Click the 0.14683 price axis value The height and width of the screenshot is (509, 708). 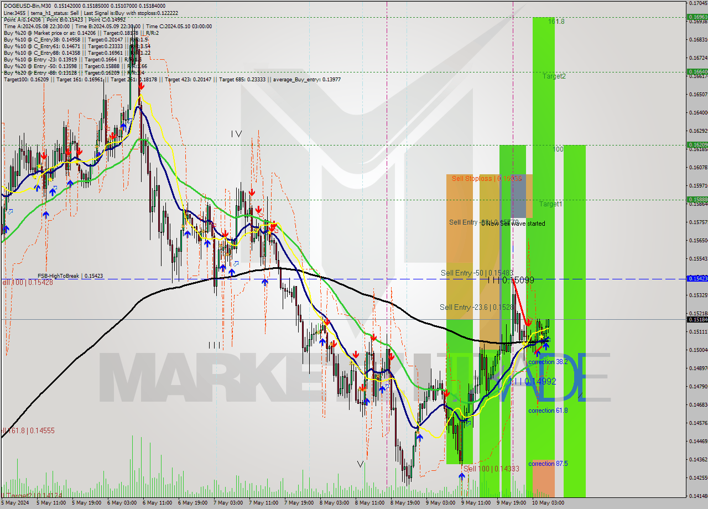[x=698, y=404]
